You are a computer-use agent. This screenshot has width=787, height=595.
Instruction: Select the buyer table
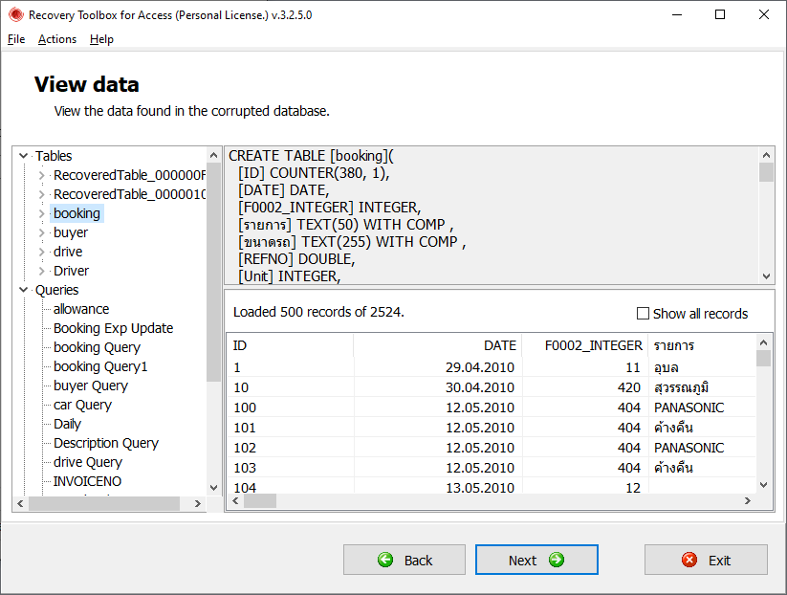pyautogui.click(x=70, y=232)
